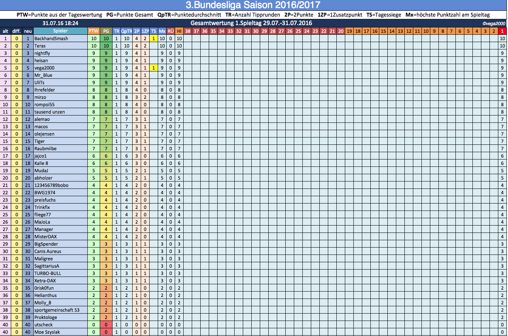This screenshot has width=508, height=336.
Task: Click player name '0risk0fun'
Action: pos(44,288)
